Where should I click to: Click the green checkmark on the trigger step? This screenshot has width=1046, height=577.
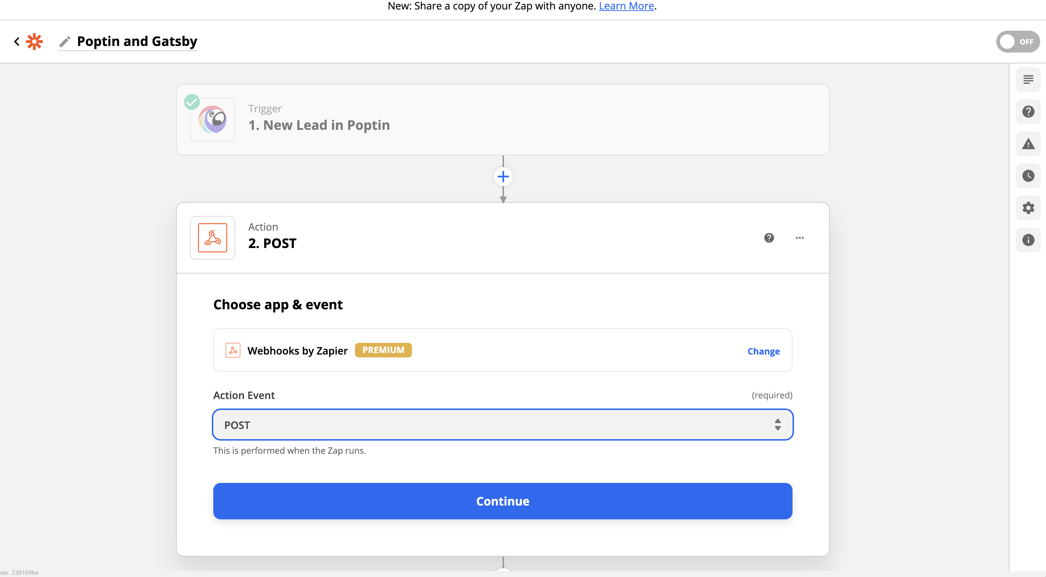click(192, 102)
